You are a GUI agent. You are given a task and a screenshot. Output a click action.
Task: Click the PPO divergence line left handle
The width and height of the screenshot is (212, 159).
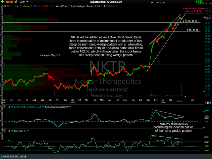click(152, 110)
